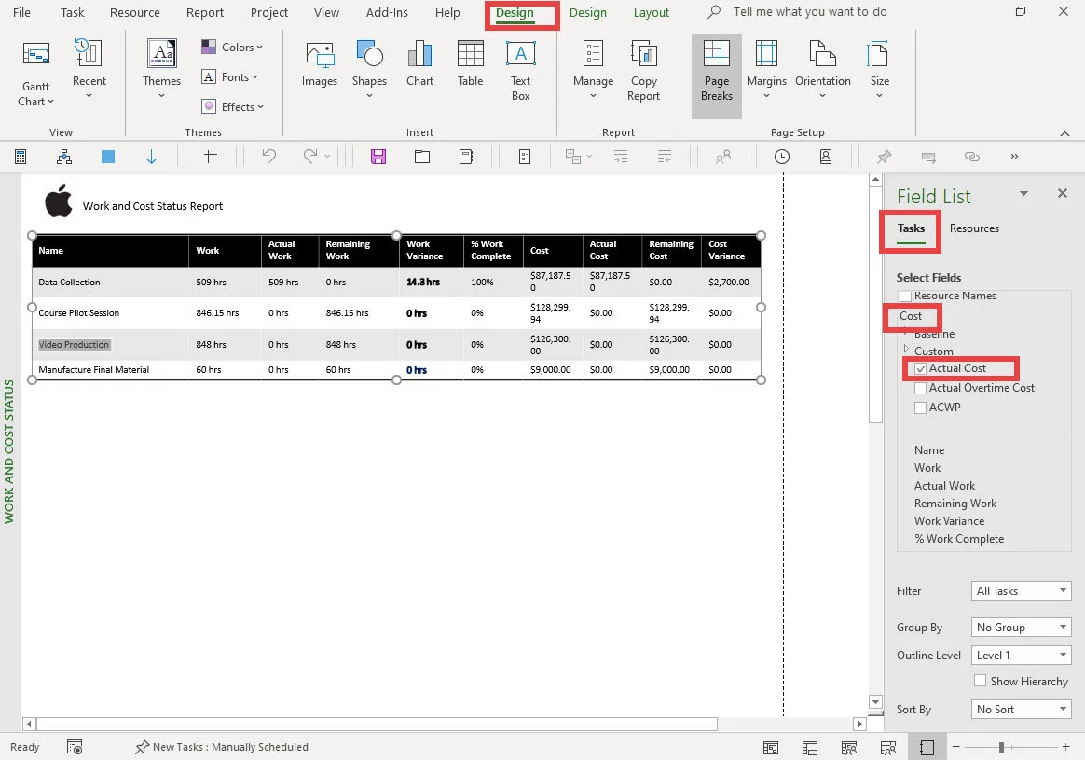Insert a Chart into the report
Screen dimensions: 1085x760
(419, 63)
